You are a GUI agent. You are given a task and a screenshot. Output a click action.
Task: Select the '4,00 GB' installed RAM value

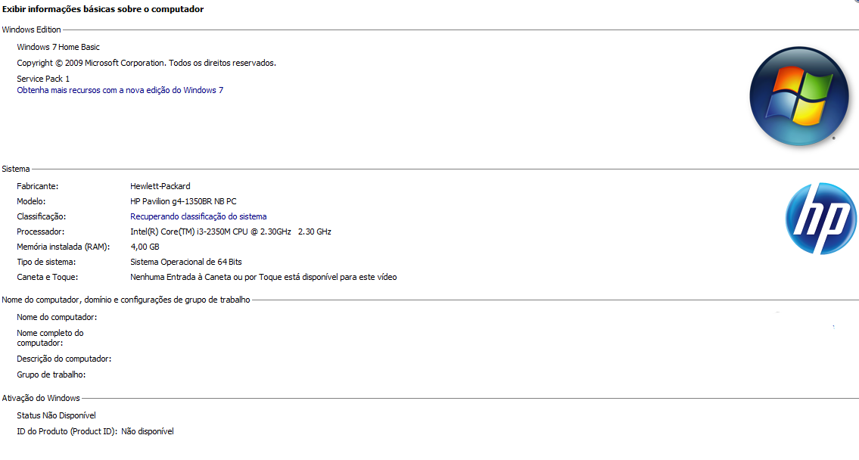click(x=145, y=247)
